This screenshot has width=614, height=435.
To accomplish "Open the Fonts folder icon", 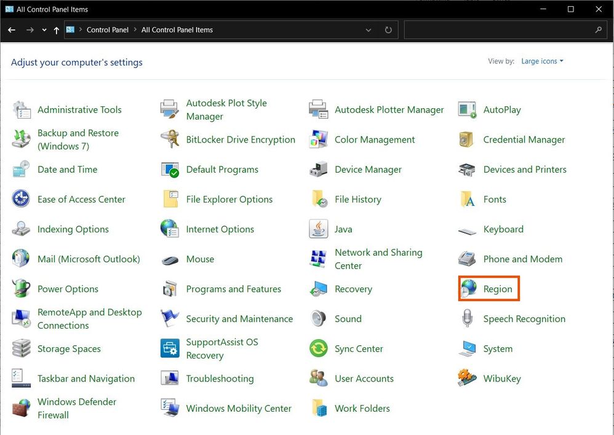I will point(467,199).
